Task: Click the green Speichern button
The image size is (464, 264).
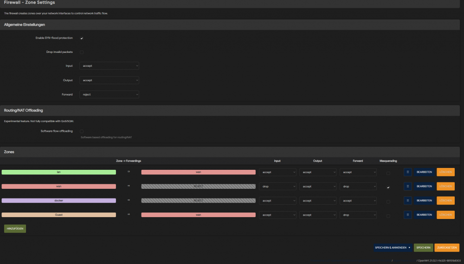Action: [x=423, y=247]
